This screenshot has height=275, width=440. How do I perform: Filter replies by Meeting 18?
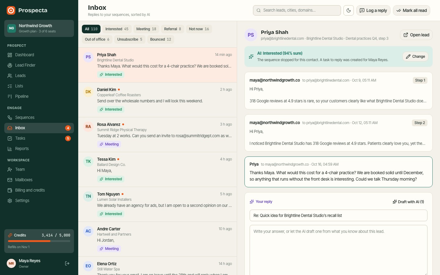(146, 29)
